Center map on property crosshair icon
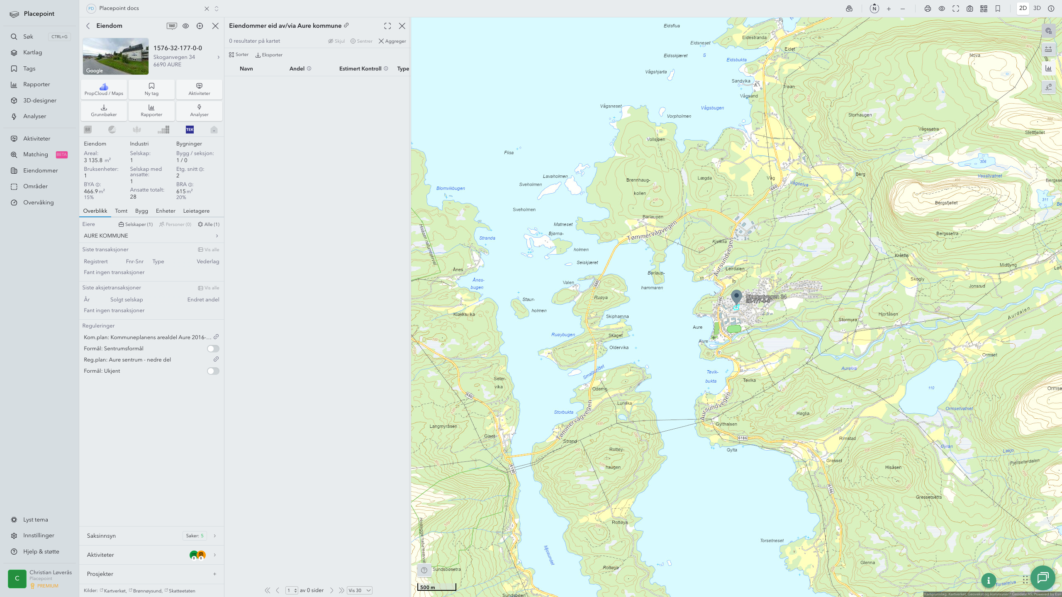 (200, 26)
